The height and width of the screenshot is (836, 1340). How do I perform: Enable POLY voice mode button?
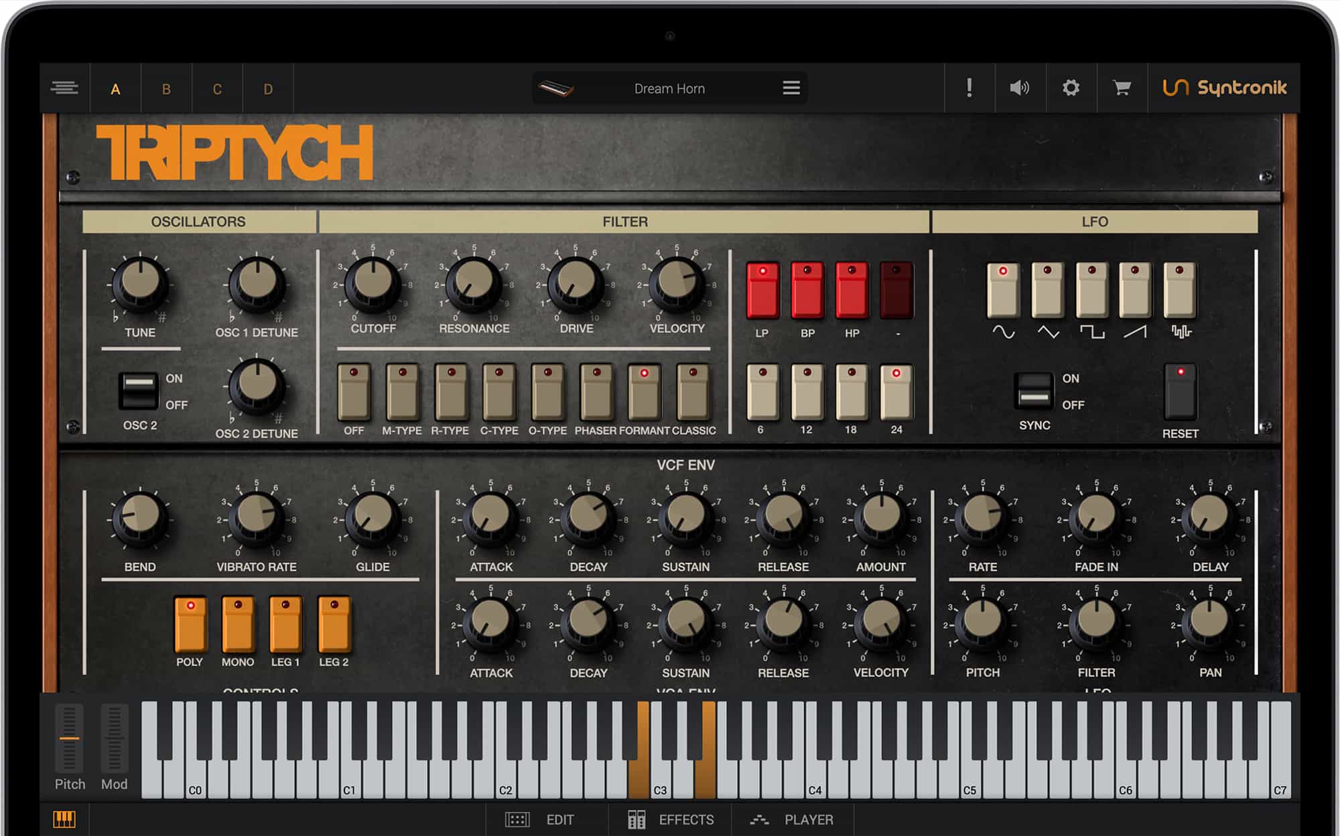(x=190, y=624)
